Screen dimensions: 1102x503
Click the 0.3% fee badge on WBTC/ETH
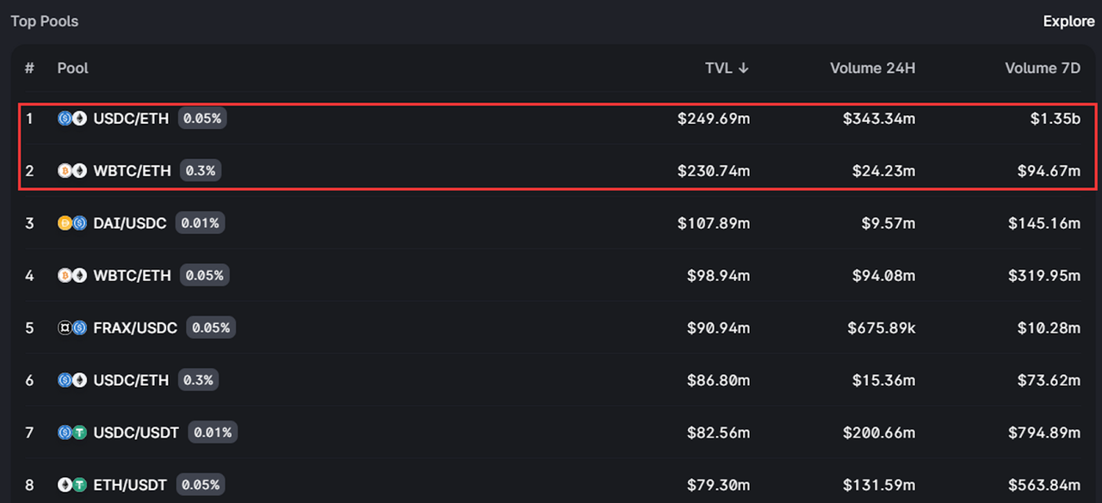201,171
